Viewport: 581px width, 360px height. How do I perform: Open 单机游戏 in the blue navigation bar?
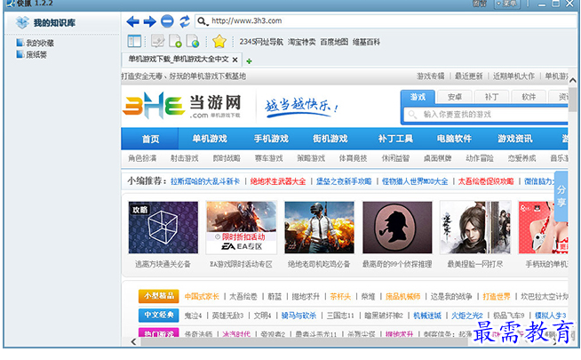210,139
